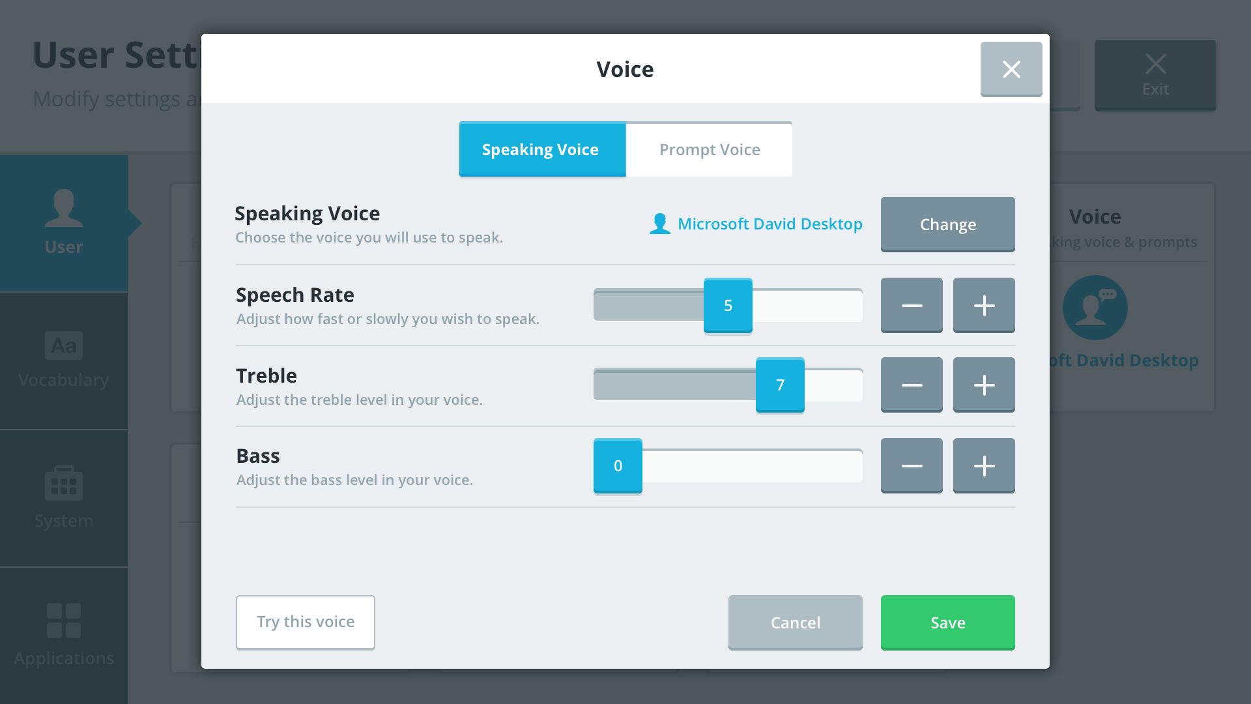This screenshot has width=1251, height=704.
Task: Click the Bass value input field
Action: (x=617, y=465)
